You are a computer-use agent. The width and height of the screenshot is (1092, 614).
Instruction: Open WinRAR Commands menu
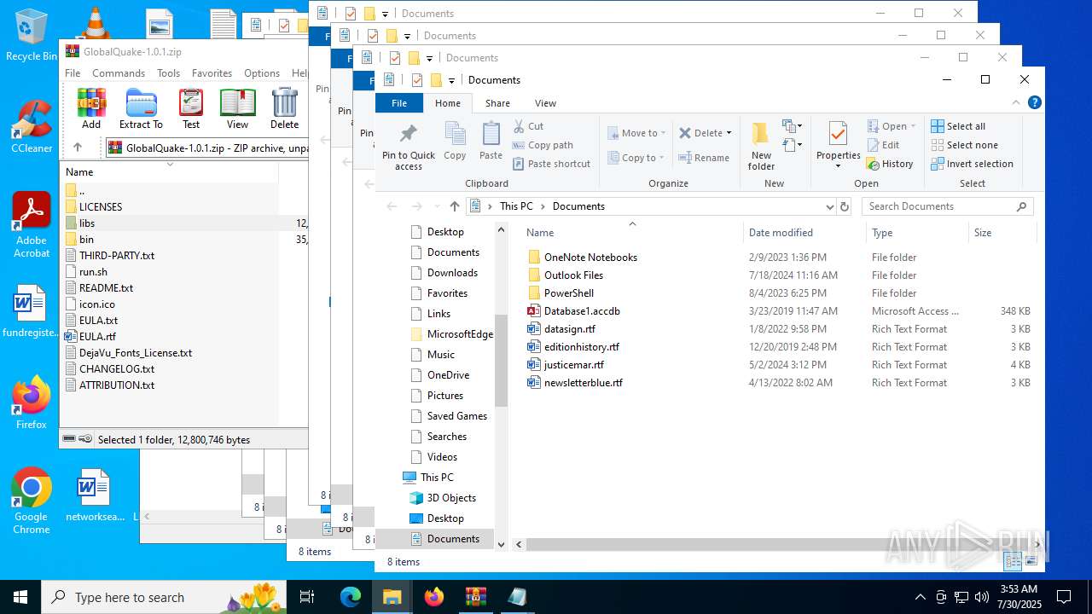pyautogui.click(x=119, y=73)
